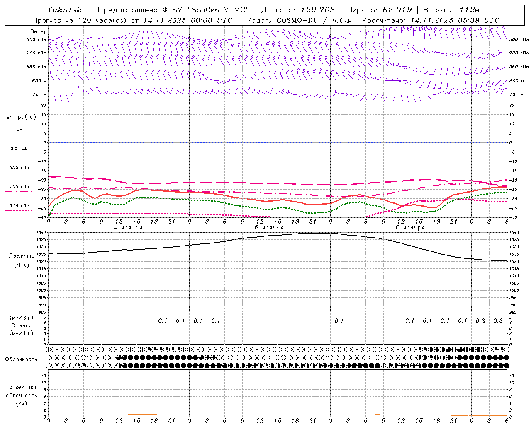Click the '(км)' unit label for convective clouds

22,403
